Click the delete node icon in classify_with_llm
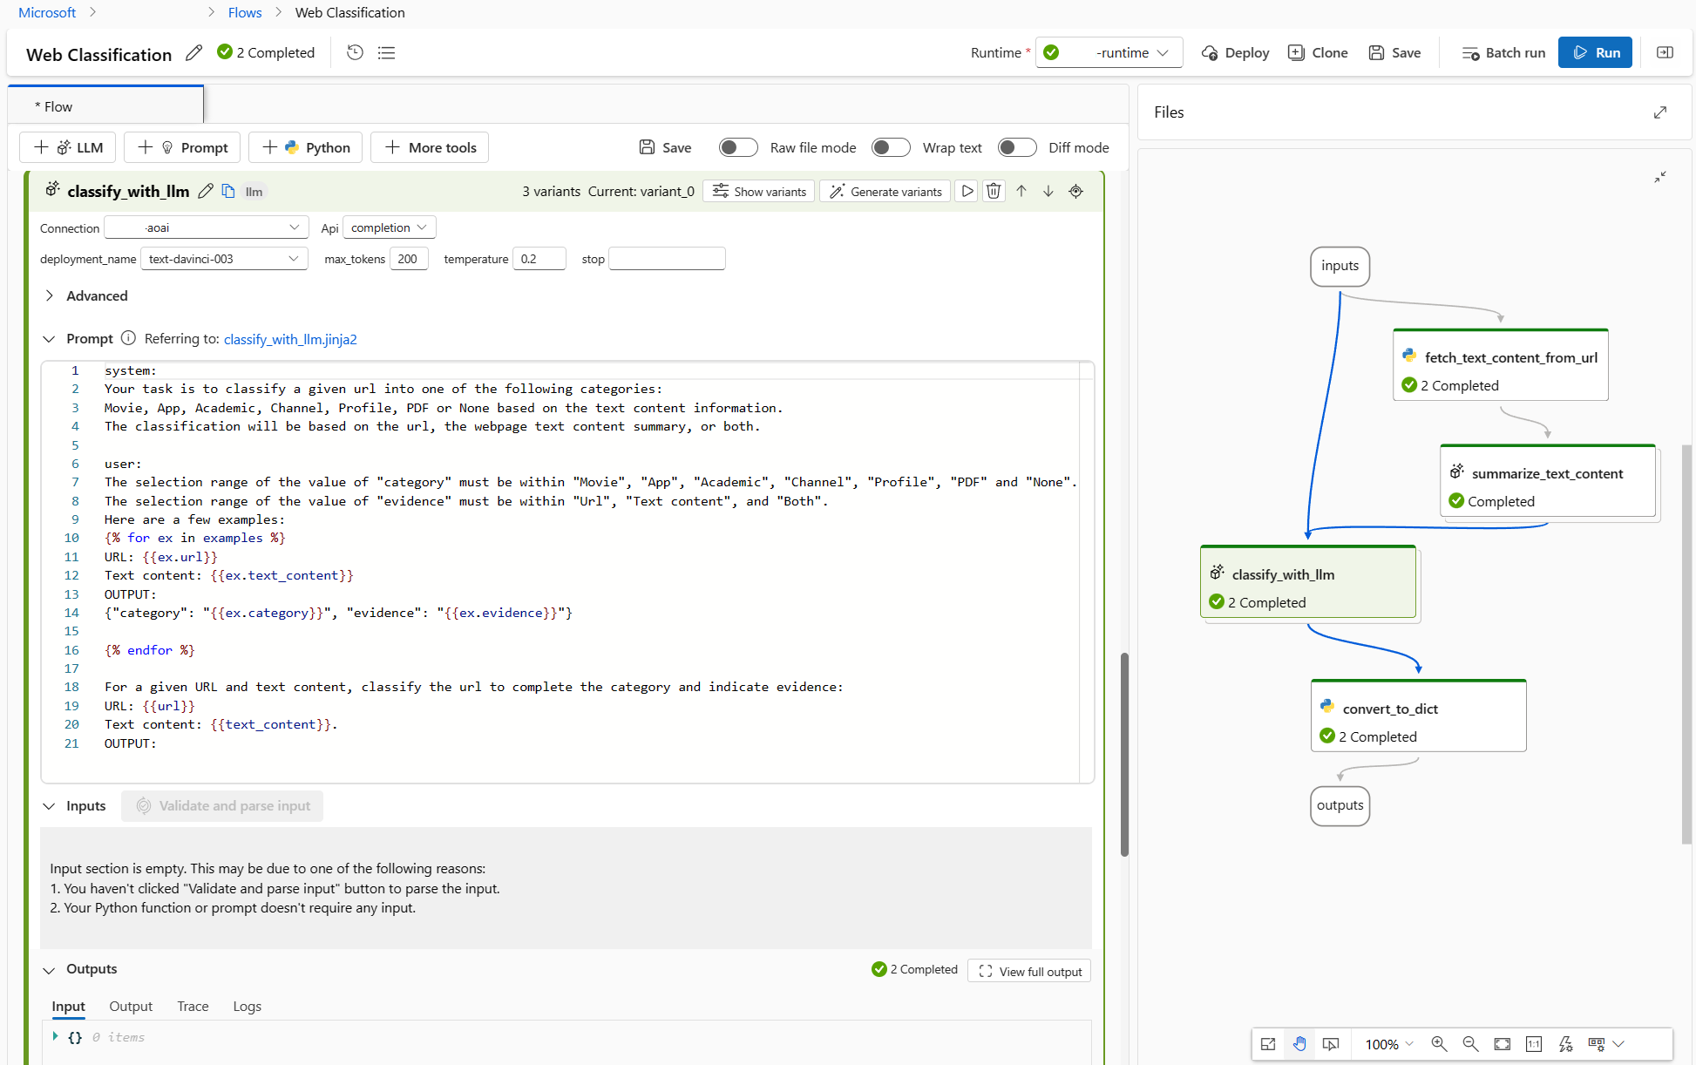This screenshot has height=1065, width=1696. pos(994,192)
